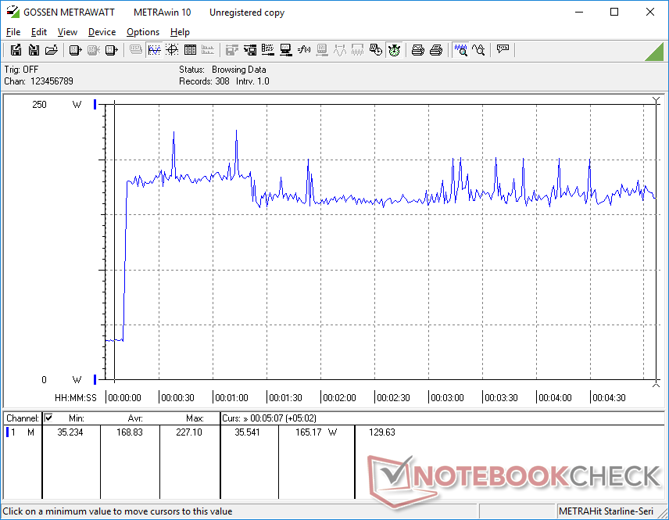This screenshot has width=669, height=520.
Task: Click the METRAwin app title bar icon
Action: tap(13, 12)
